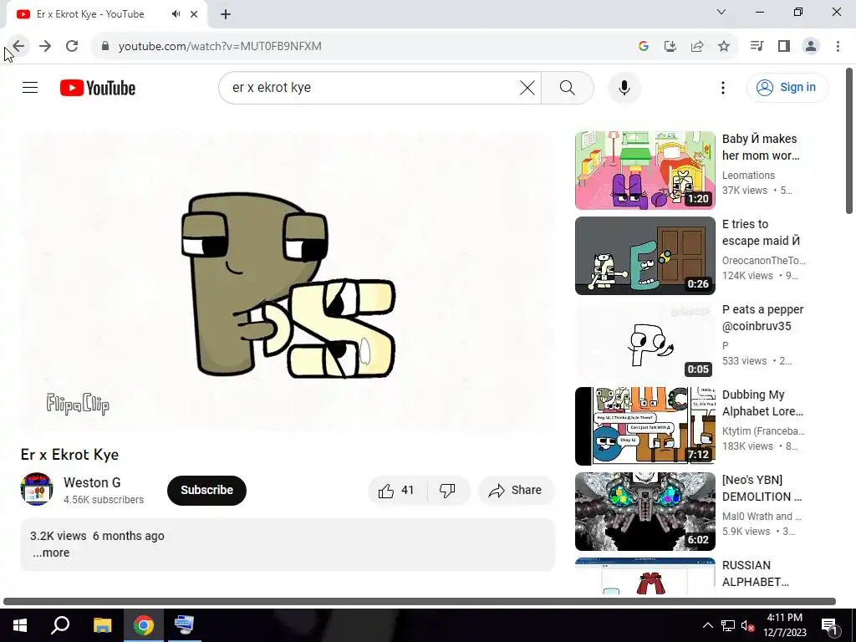
Task: Click Chrome icon in taskbar
Action: point(144,625)
